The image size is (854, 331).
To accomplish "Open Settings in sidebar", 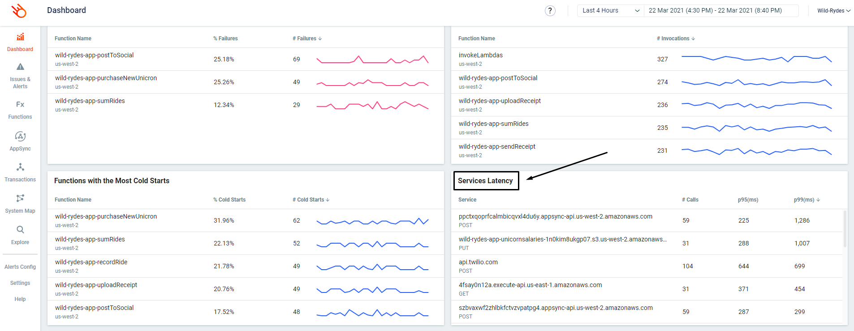I will click(20, 283).
